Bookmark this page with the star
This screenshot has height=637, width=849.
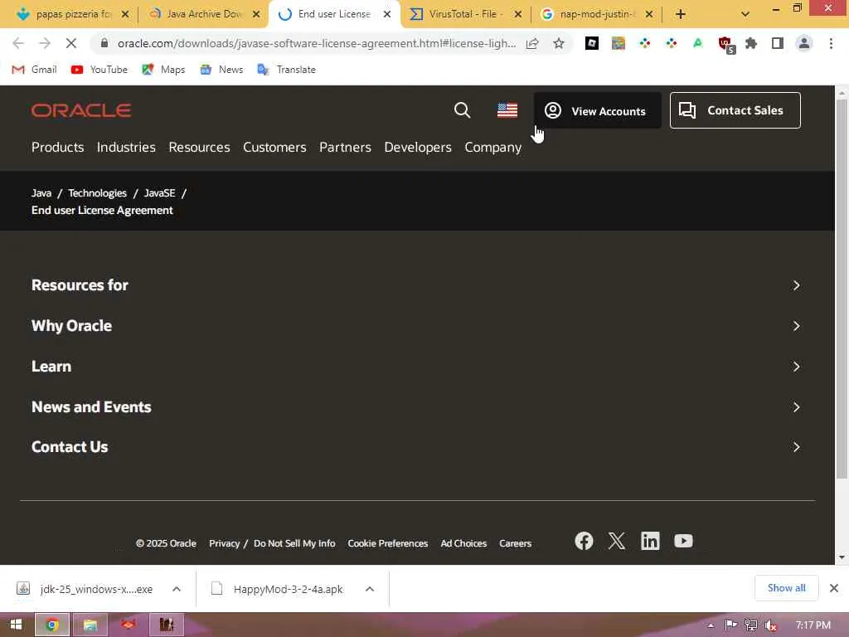(x=558, y=43)
